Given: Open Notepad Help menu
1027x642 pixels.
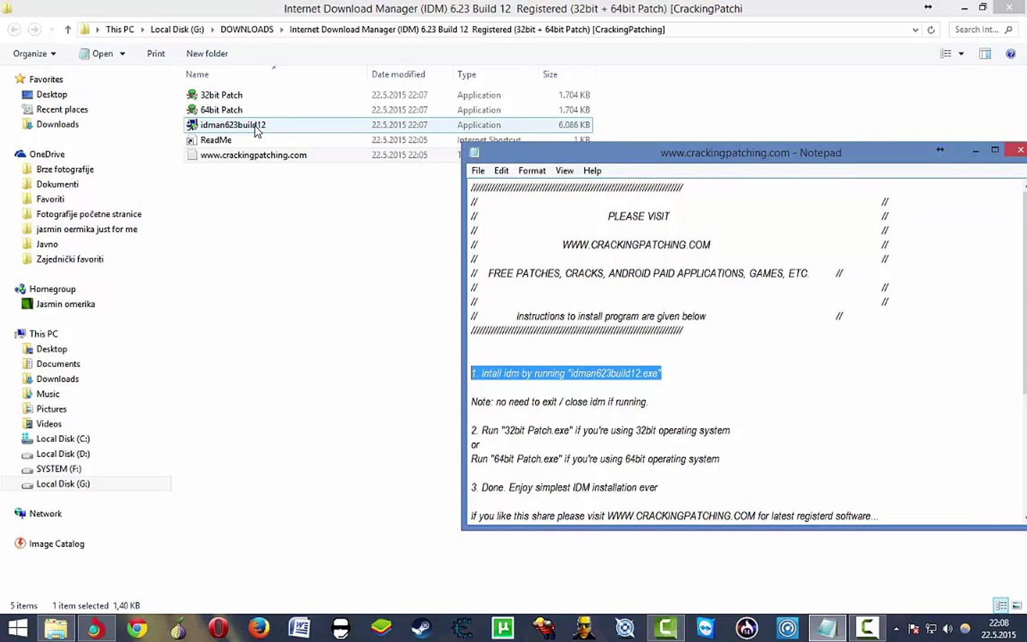Looking at the screenshot, I should pos(592,171).
